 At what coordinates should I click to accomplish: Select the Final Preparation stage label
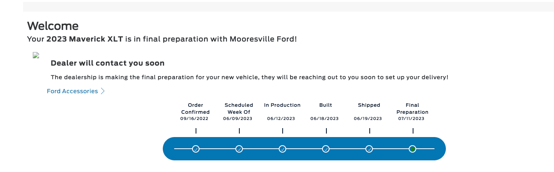pos(412,108)
